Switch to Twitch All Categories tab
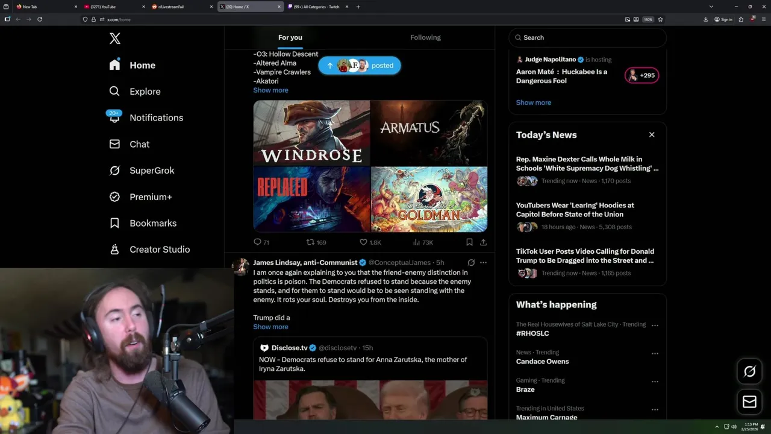Image resolution: width=771 pixels, height=434 pixels. 316,7
